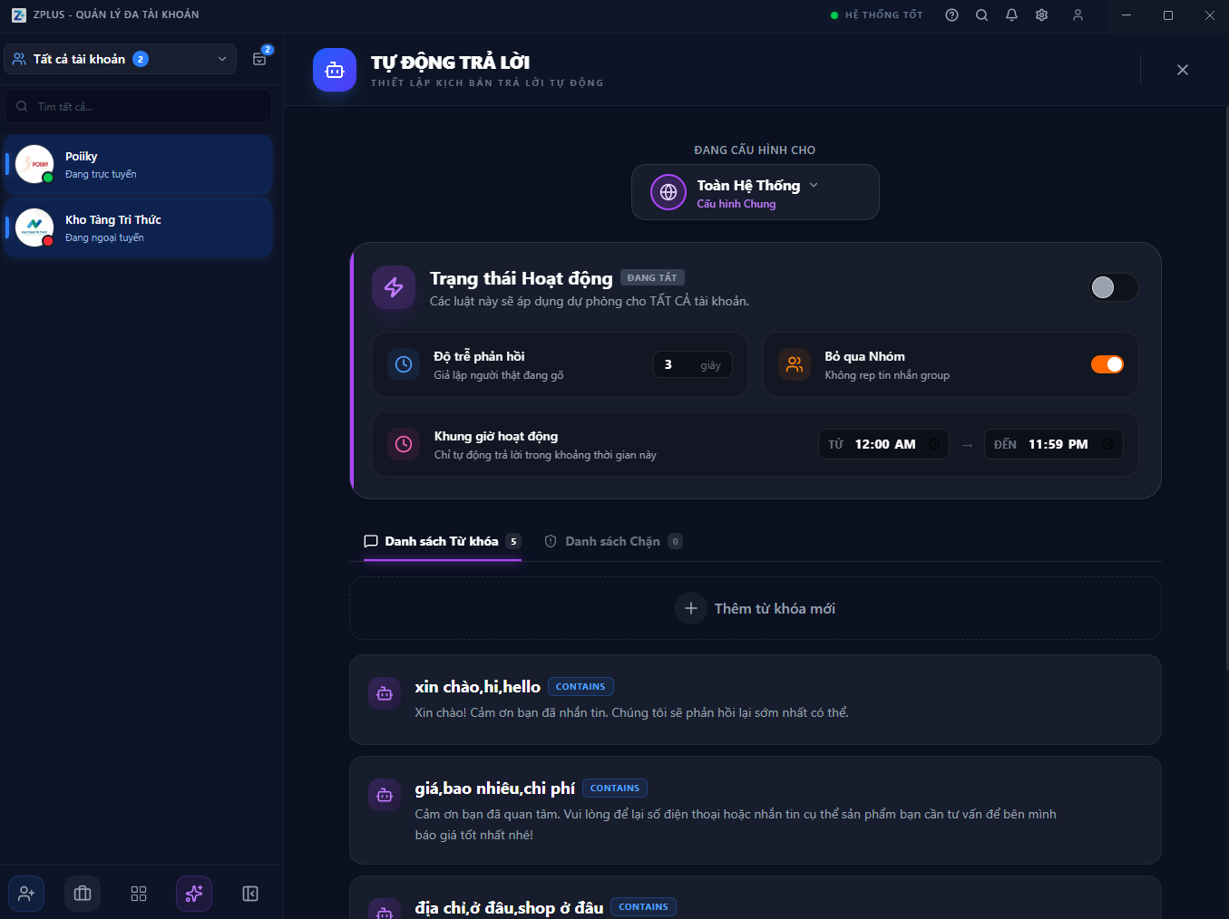Open the briefcase icon in bottom bar
Screen dimensions: 1229x919
click(83, 894)
